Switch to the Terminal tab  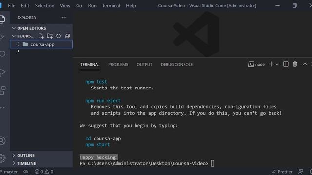[90, 65]
